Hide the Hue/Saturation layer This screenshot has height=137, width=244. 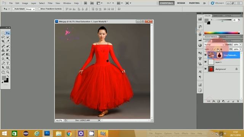point(205,55)
